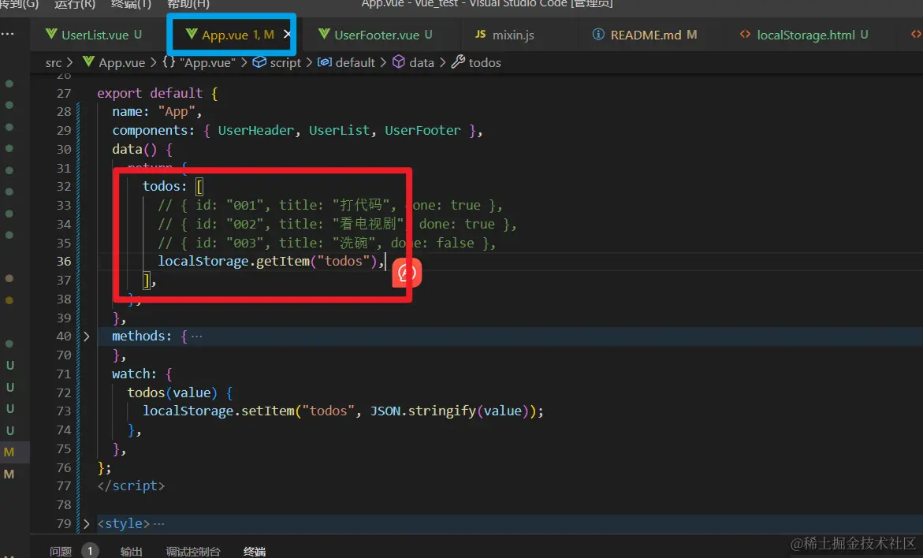Close the App.vue tab

(287, 34)
